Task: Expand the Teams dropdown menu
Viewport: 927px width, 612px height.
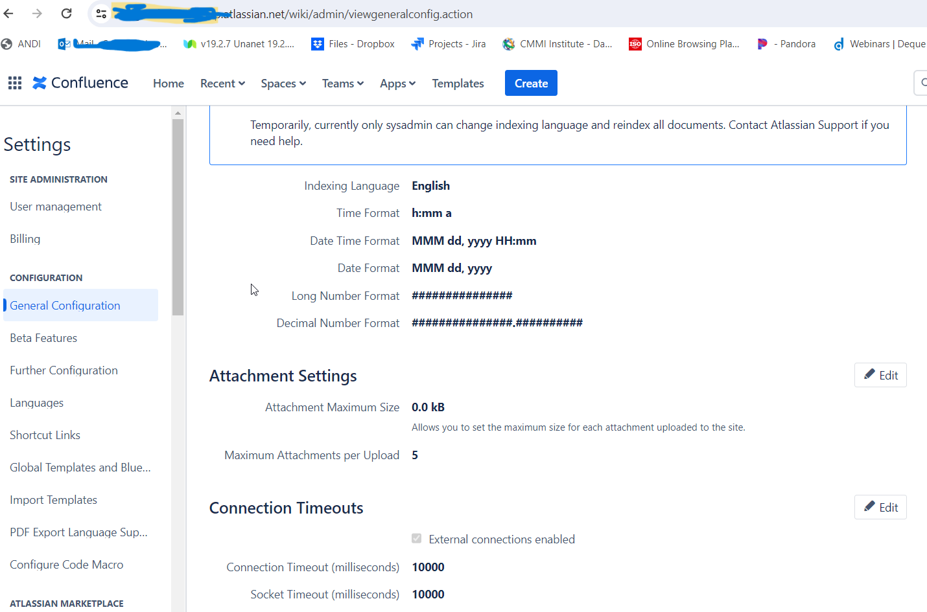Action: click(x=343, y=84)
